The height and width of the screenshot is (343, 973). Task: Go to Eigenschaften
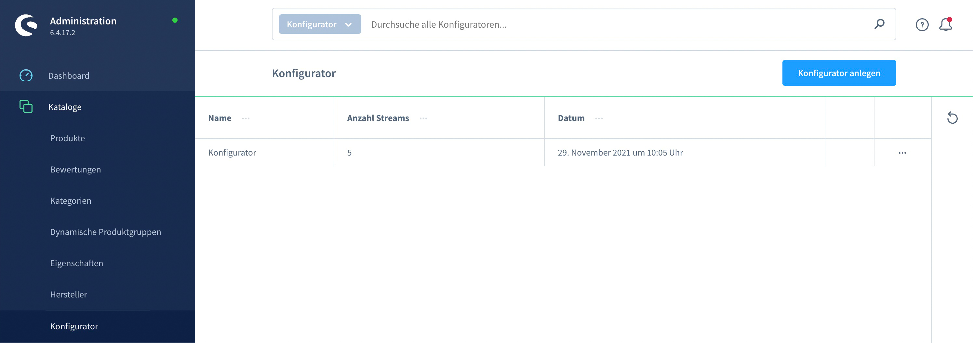click(x=77, y=263)
